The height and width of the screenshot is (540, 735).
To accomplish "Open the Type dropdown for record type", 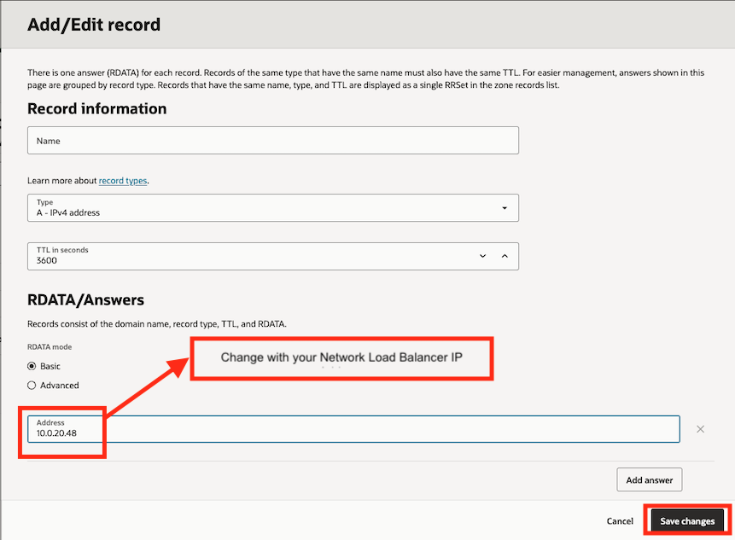I will pos(273,208).
